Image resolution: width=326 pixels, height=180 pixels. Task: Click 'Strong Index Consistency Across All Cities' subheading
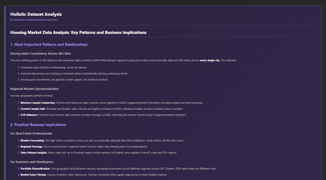[x=41, y=53]
